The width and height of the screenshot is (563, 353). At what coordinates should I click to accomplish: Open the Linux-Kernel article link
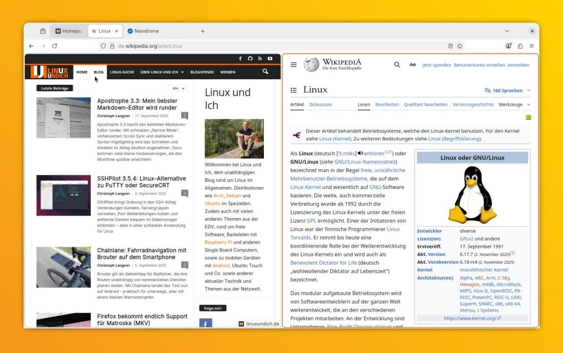[x=305, y=187]
